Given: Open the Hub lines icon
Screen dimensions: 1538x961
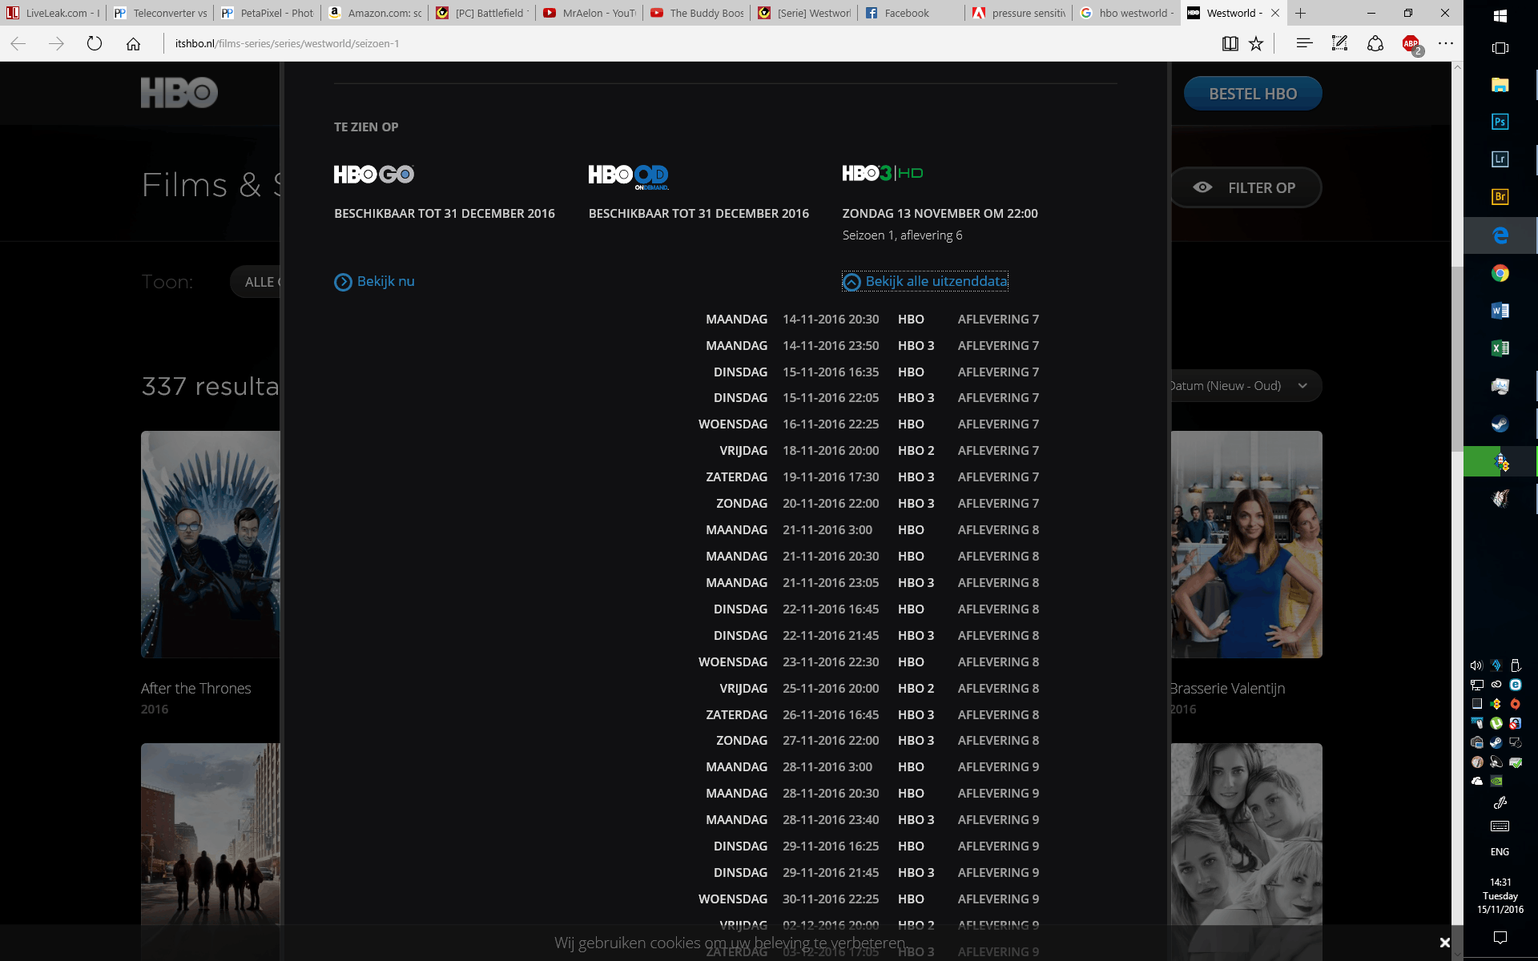Looking at the screenshot, I should click(1304, 43).
